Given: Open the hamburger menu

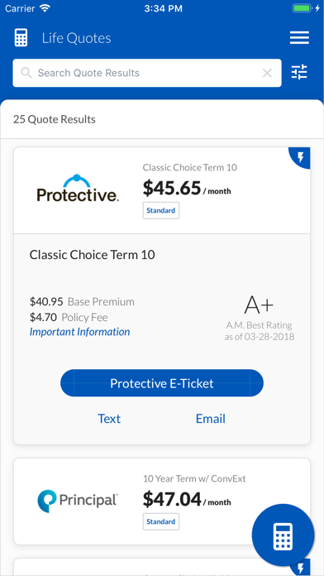Looking at the screenshot, I should tap(299, 38).
